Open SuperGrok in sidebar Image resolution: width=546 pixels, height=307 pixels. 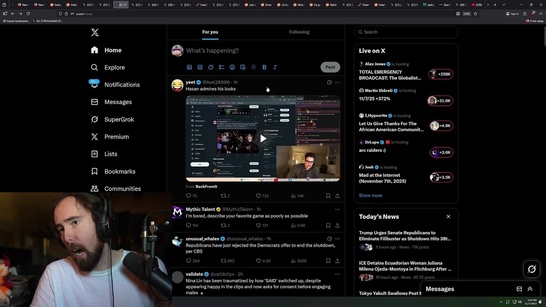pos(113,119)
